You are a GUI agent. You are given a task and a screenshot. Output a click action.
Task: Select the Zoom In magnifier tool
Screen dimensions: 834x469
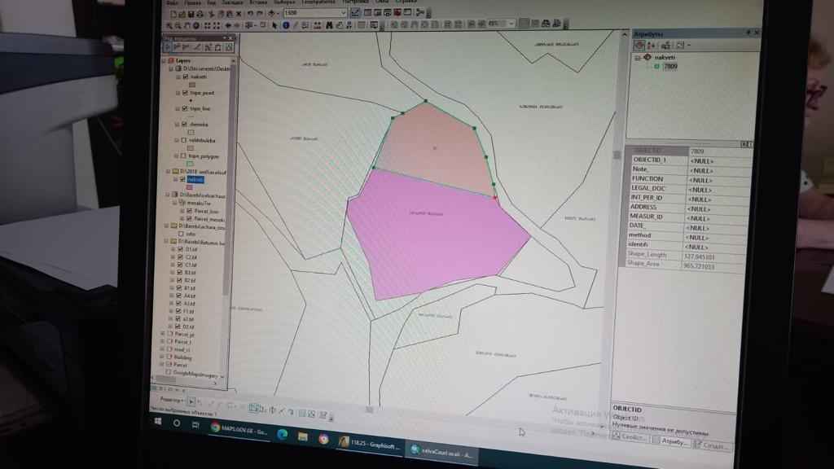(x=169, y=25)
